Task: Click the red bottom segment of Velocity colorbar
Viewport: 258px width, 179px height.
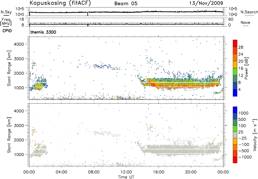Action: [235, 160]
